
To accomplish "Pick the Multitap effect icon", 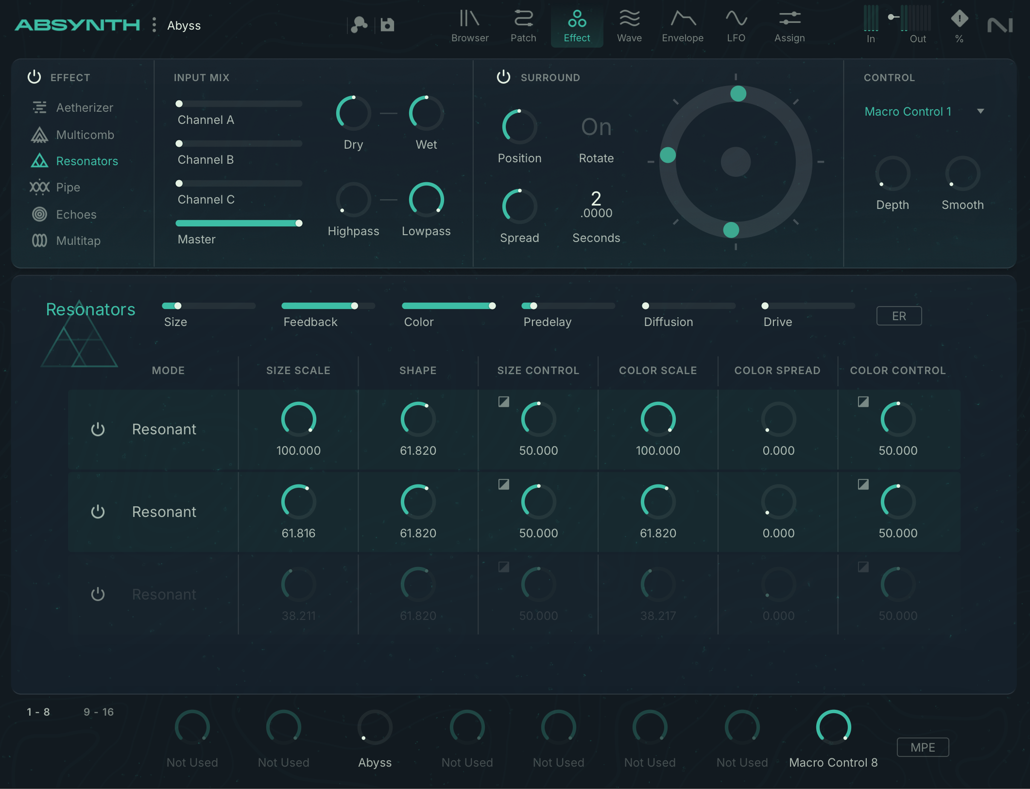I will point(39,240).
